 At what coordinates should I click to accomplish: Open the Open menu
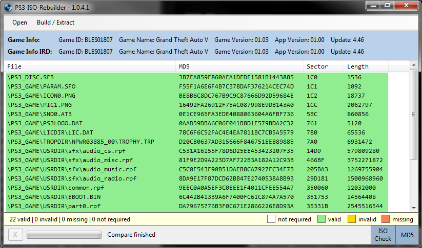click(x=19, y=22)
